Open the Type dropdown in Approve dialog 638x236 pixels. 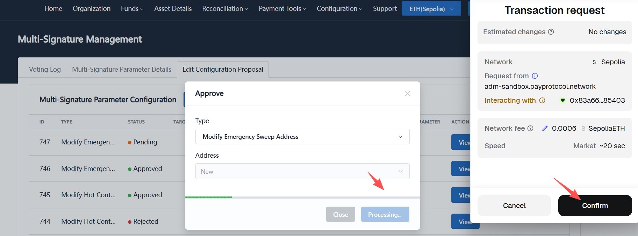pos(302,136)
